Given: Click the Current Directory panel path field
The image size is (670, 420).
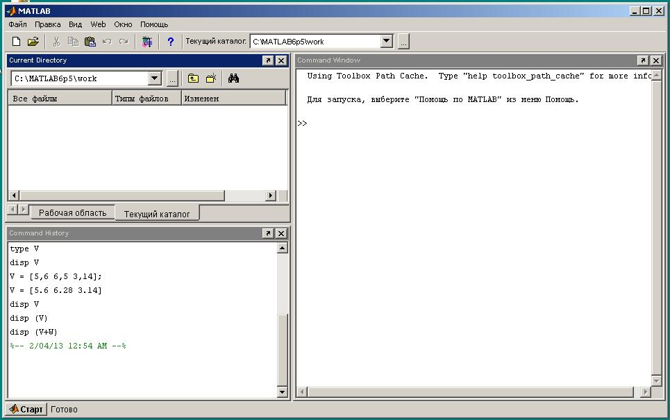Looking at the screenshot, I should coord(80,78).
